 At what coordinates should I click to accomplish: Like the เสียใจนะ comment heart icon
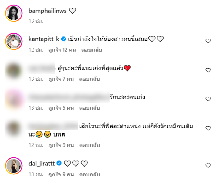coord(208,128)
